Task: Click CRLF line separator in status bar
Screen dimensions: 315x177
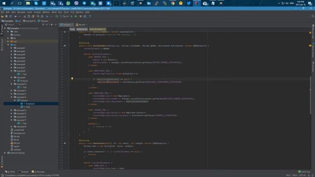Action: point(295,175)
